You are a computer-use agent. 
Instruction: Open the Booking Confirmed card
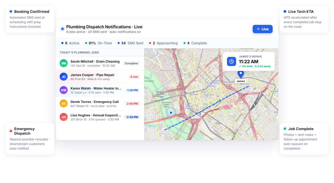[30, 19]
